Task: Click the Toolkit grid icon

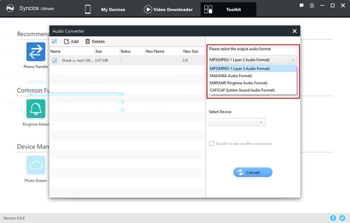Action: (208, 9)
